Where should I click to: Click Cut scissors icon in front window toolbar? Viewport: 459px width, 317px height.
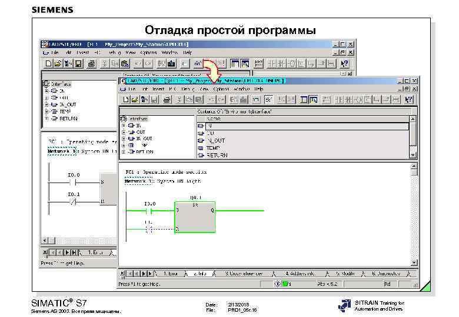(179, 100)
